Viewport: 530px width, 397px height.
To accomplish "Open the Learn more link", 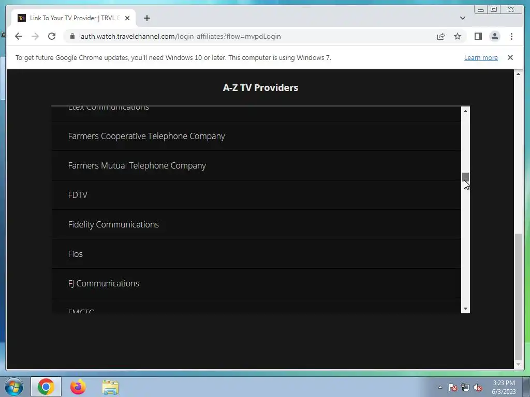I will 481,58.
